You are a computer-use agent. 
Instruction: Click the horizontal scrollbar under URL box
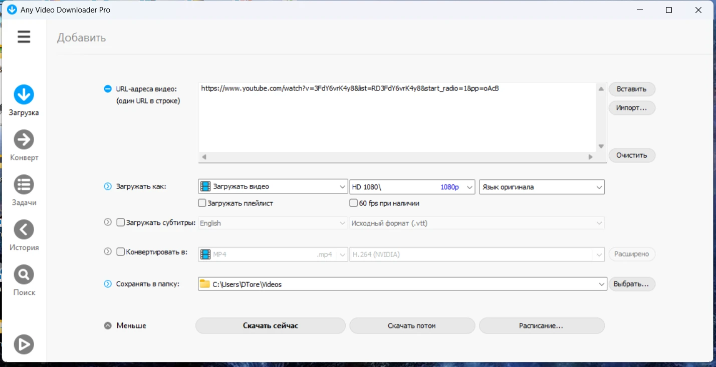(396, 157)
